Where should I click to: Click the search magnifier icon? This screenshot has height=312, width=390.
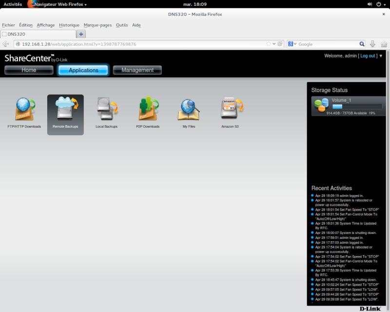click(362, 44)
